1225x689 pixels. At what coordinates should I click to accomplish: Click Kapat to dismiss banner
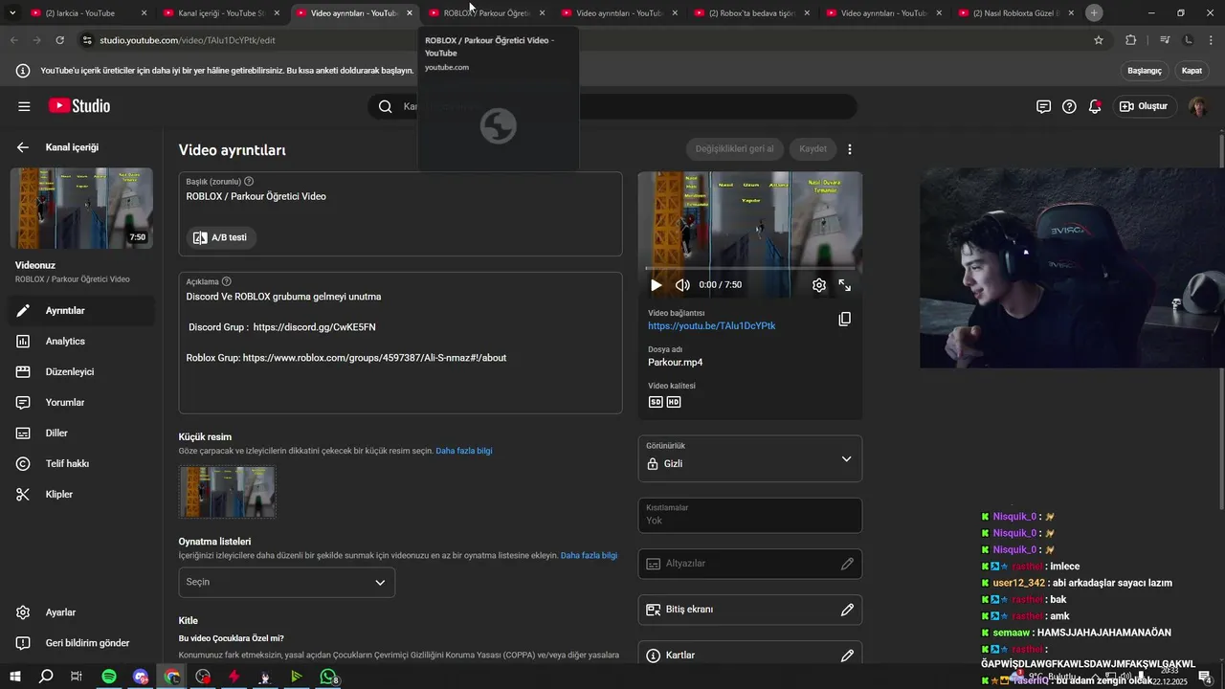point(1192,71)
